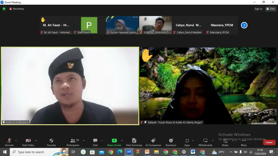Image resolution: width=278 pixels, height=156 pixels.
Task: Open File Explorer from the taskbar
Action: coord(156,152)
